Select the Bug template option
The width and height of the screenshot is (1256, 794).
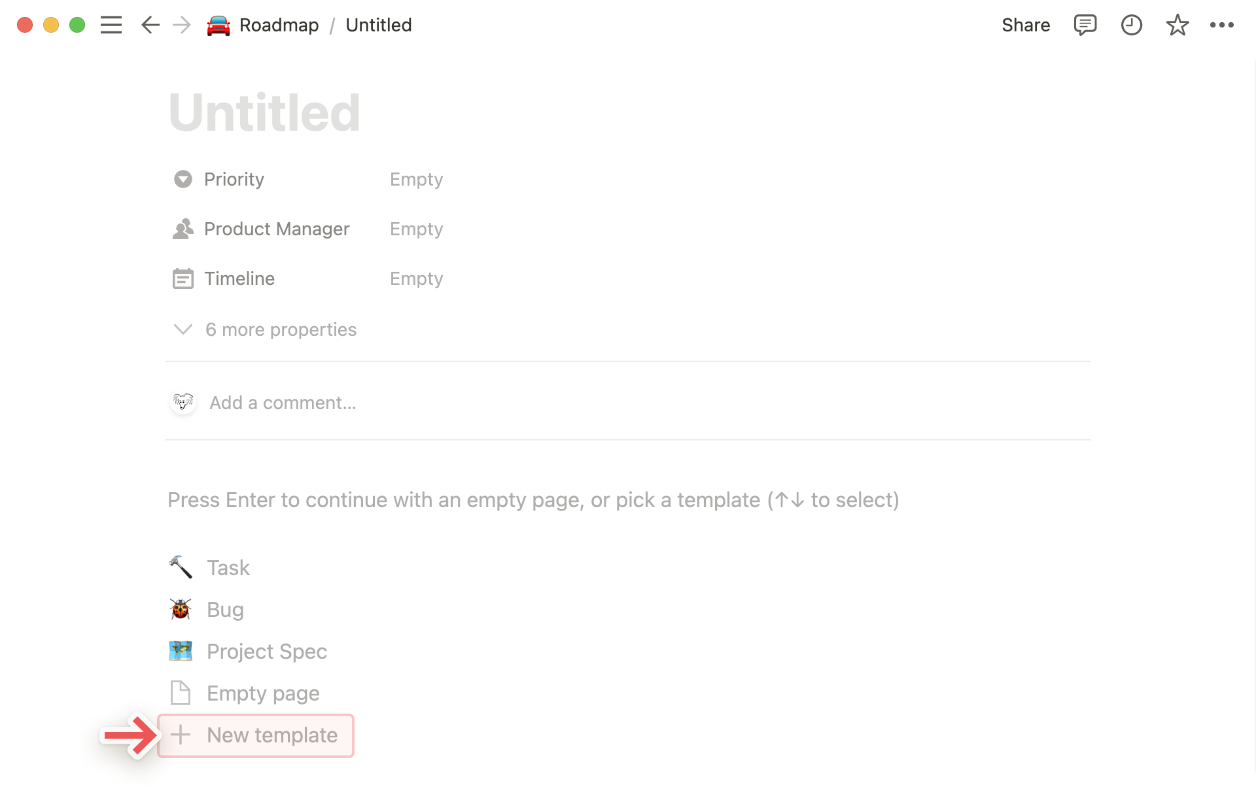point(224,609)
